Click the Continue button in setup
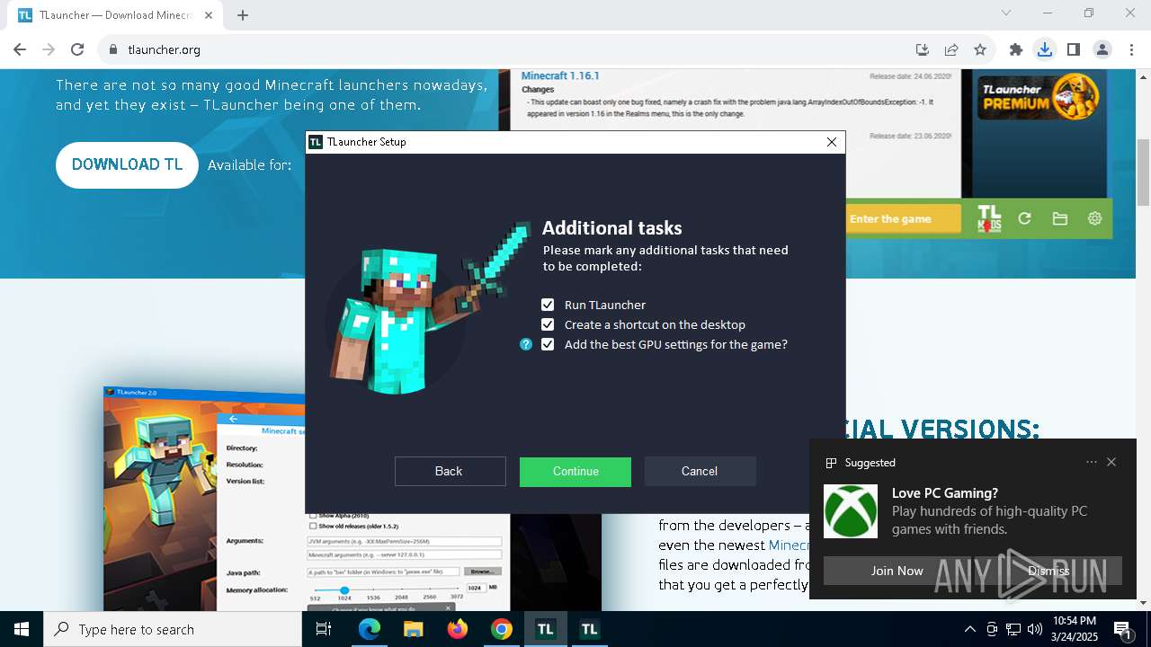This screenshot has width=1151, height=647. pyautogui.click(x=575, y=472)
